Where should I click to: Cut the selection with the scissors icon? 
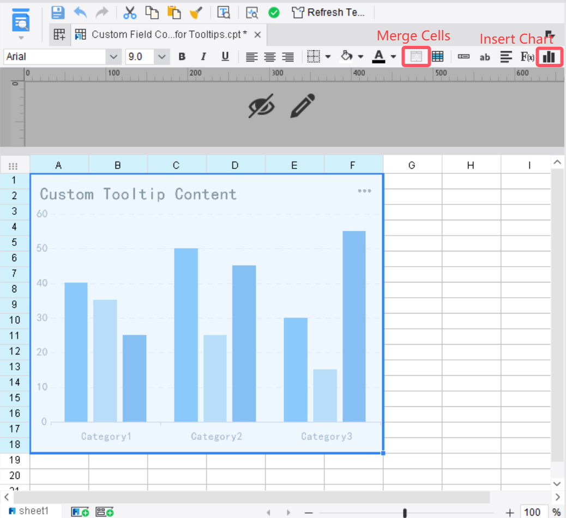pyautogui.click(x=130, y=12)
